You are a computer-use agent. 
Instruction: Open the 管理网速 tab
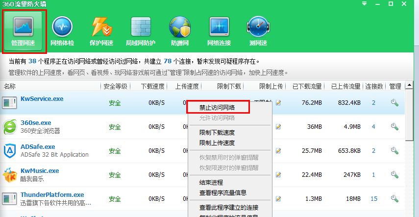coord(23,31)
